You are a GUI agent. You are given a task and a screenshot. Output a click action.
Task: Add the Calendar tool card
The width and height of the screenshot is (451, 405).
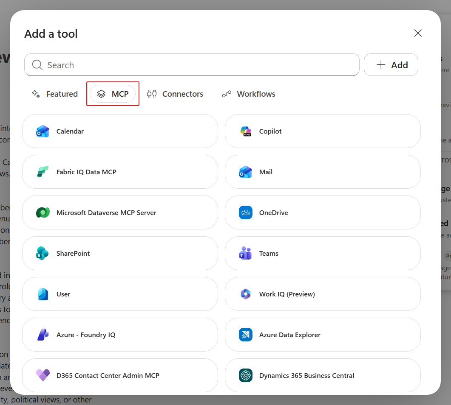(120, 131)
